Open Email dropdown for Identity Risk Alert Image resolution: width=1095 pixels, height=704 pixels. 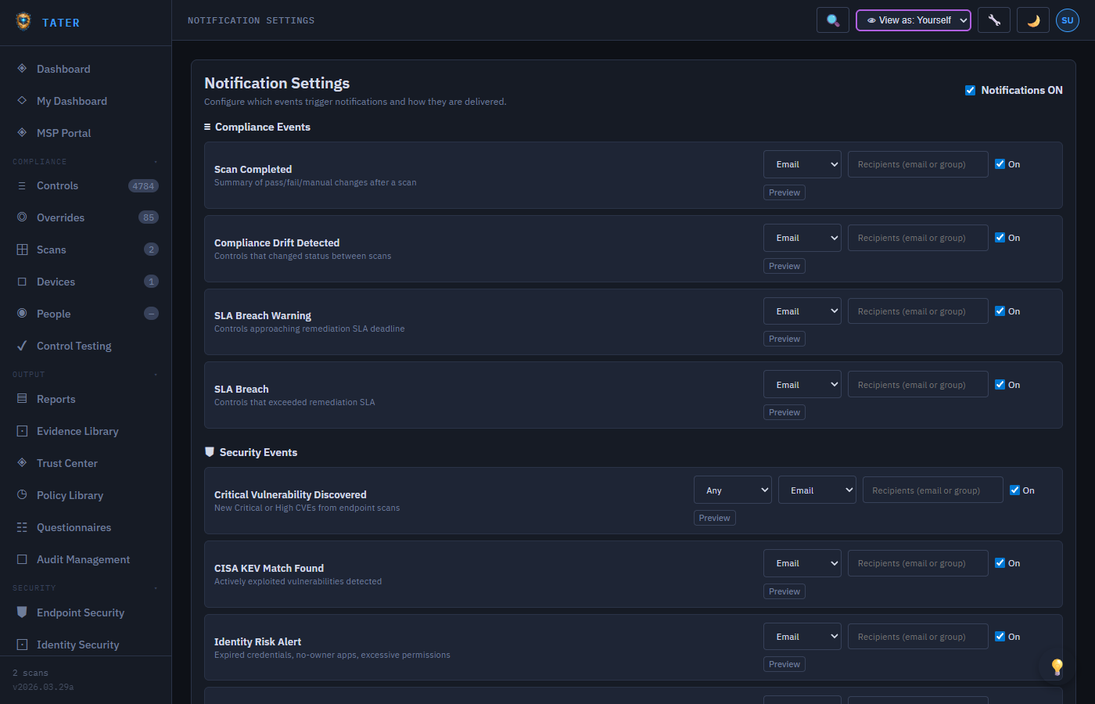(802, 637)
